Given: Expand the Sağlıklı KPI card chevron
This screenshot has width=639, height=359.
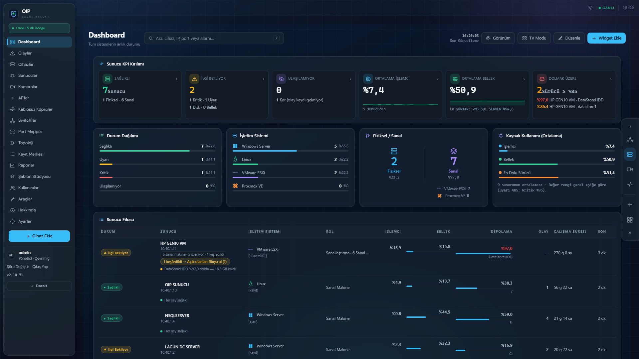Looking at the screenshot, I should tap(176, 79).
